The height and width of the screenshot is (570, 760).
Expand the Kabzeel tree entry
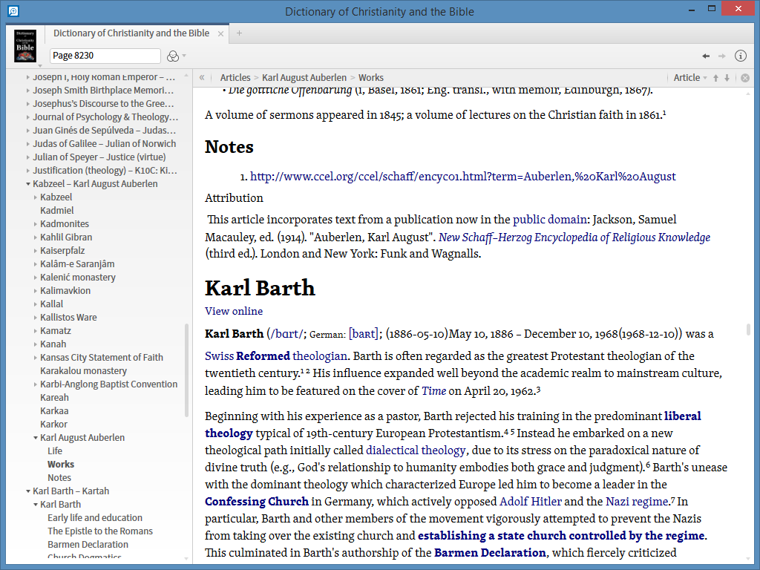(x=36, y=197)
